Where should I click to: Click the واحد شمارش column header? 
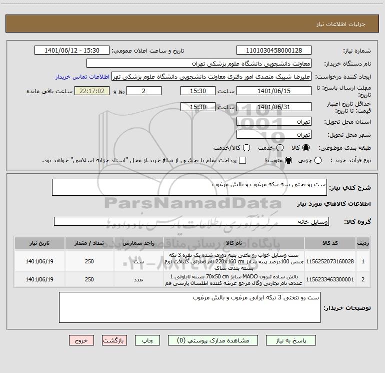tap(138, 243)
